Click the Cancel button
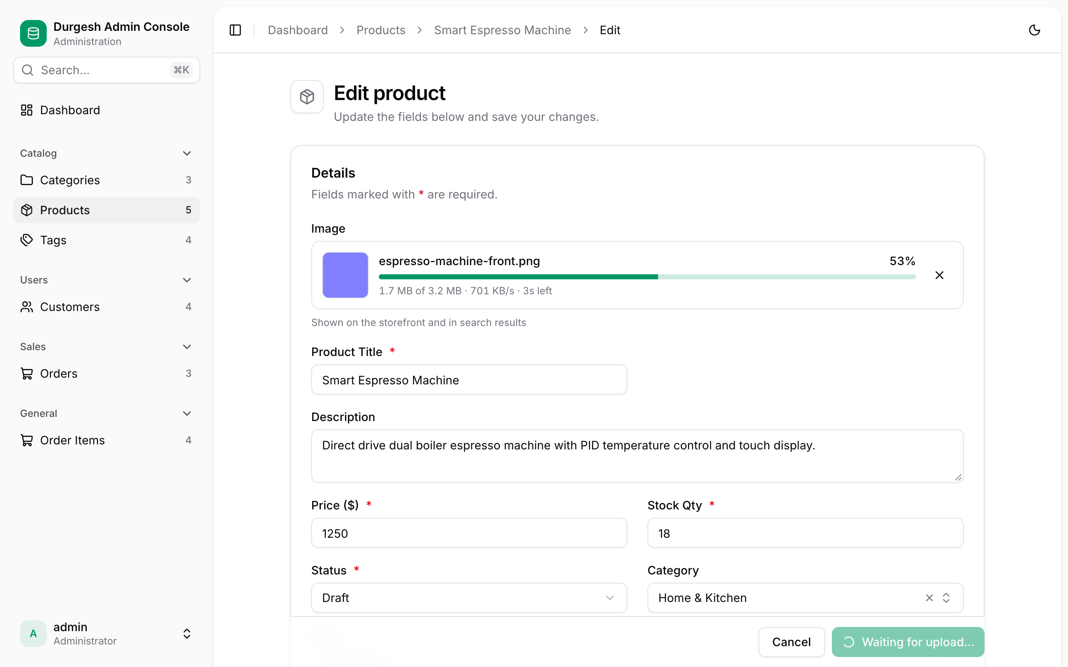Viewport: 1068px width, 667px height. coord(791,642)
